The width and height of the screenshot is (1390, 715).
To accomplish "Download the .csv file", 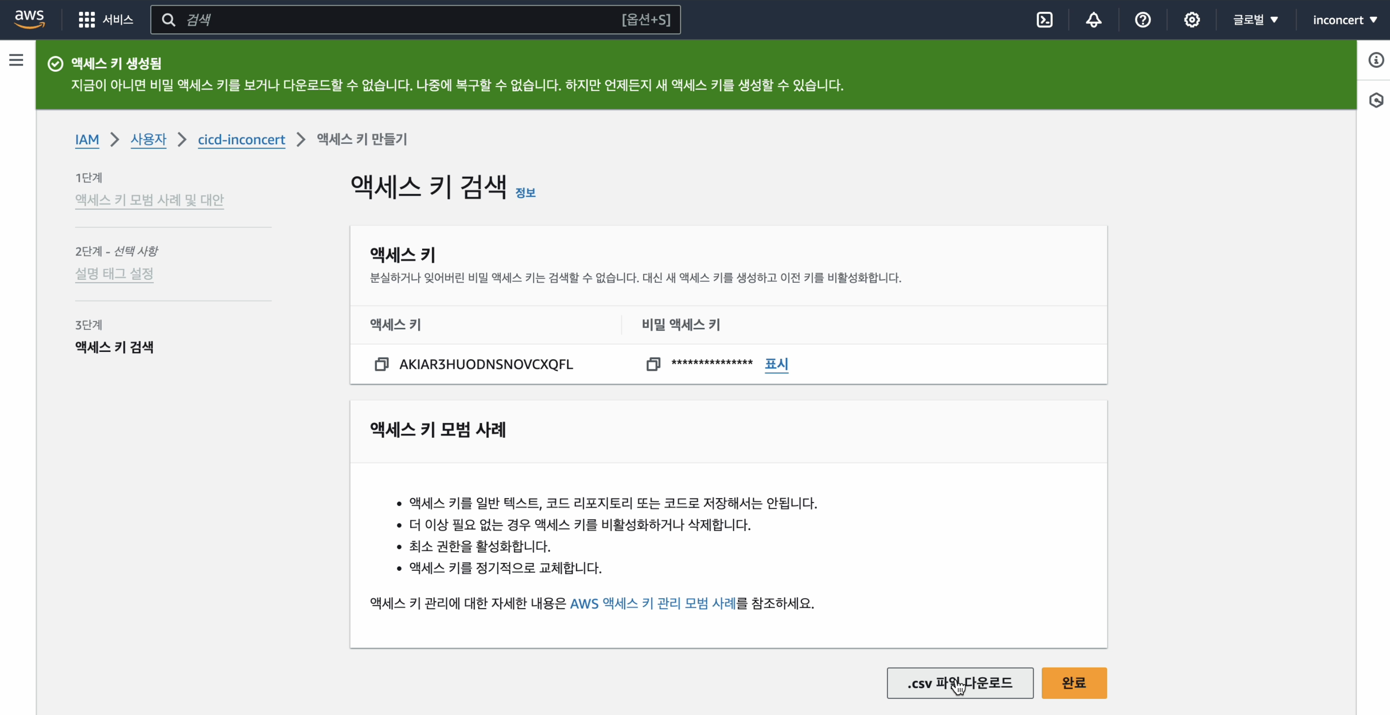I will coord(960,683).
